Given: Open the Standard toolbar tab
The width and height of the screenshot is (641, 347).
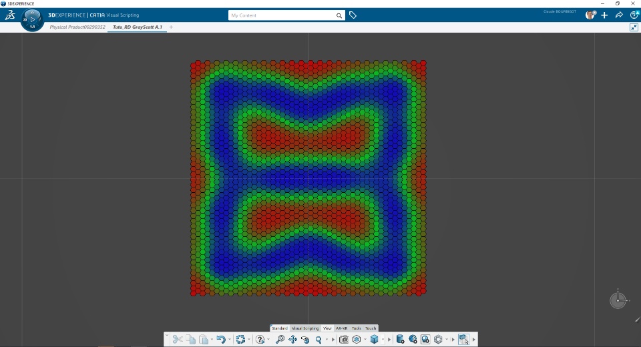Looking at the screenshot, I should 280,328.
